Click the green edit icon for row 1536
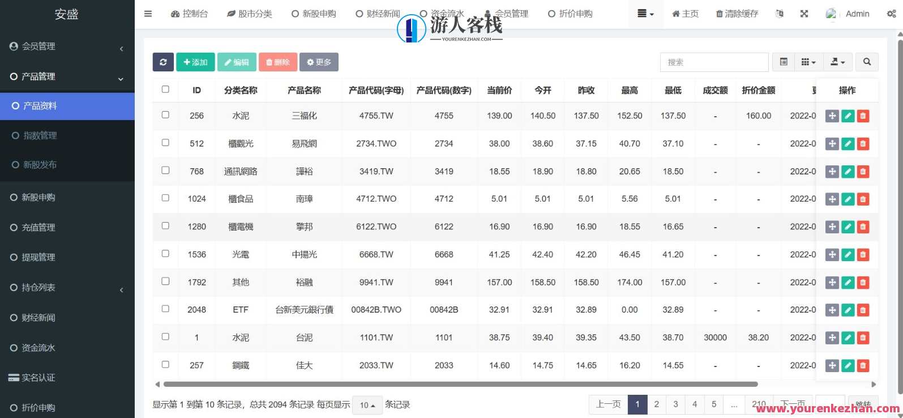 click(x=848, y=255)
